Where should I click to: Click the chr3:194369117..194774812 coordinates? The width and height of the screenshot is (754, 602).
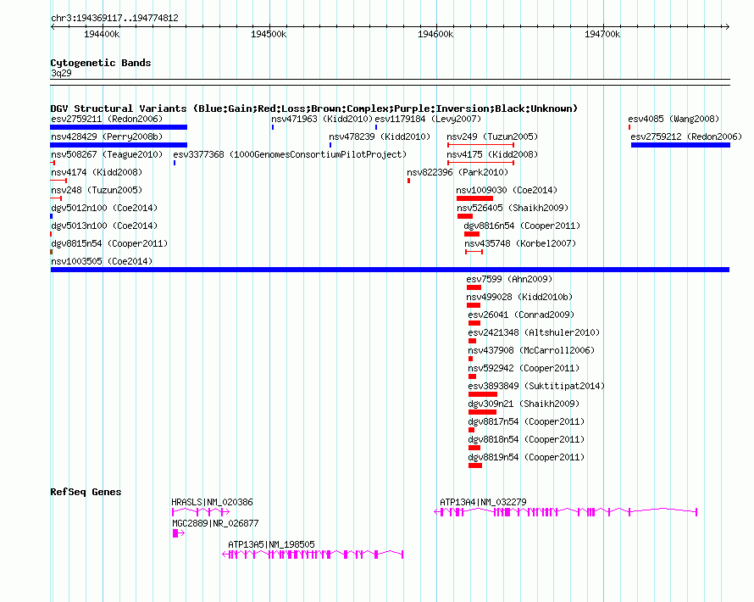click(114, 18)
